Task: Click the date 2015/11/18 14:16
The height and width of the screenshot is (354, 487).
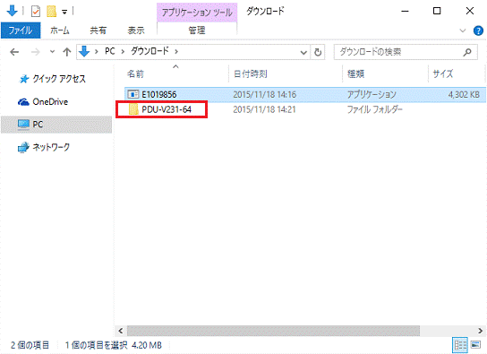Action: point(265,94)
